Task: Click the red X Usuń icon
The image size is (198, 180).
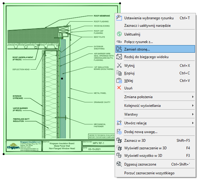Action: [x=119, y=88]
